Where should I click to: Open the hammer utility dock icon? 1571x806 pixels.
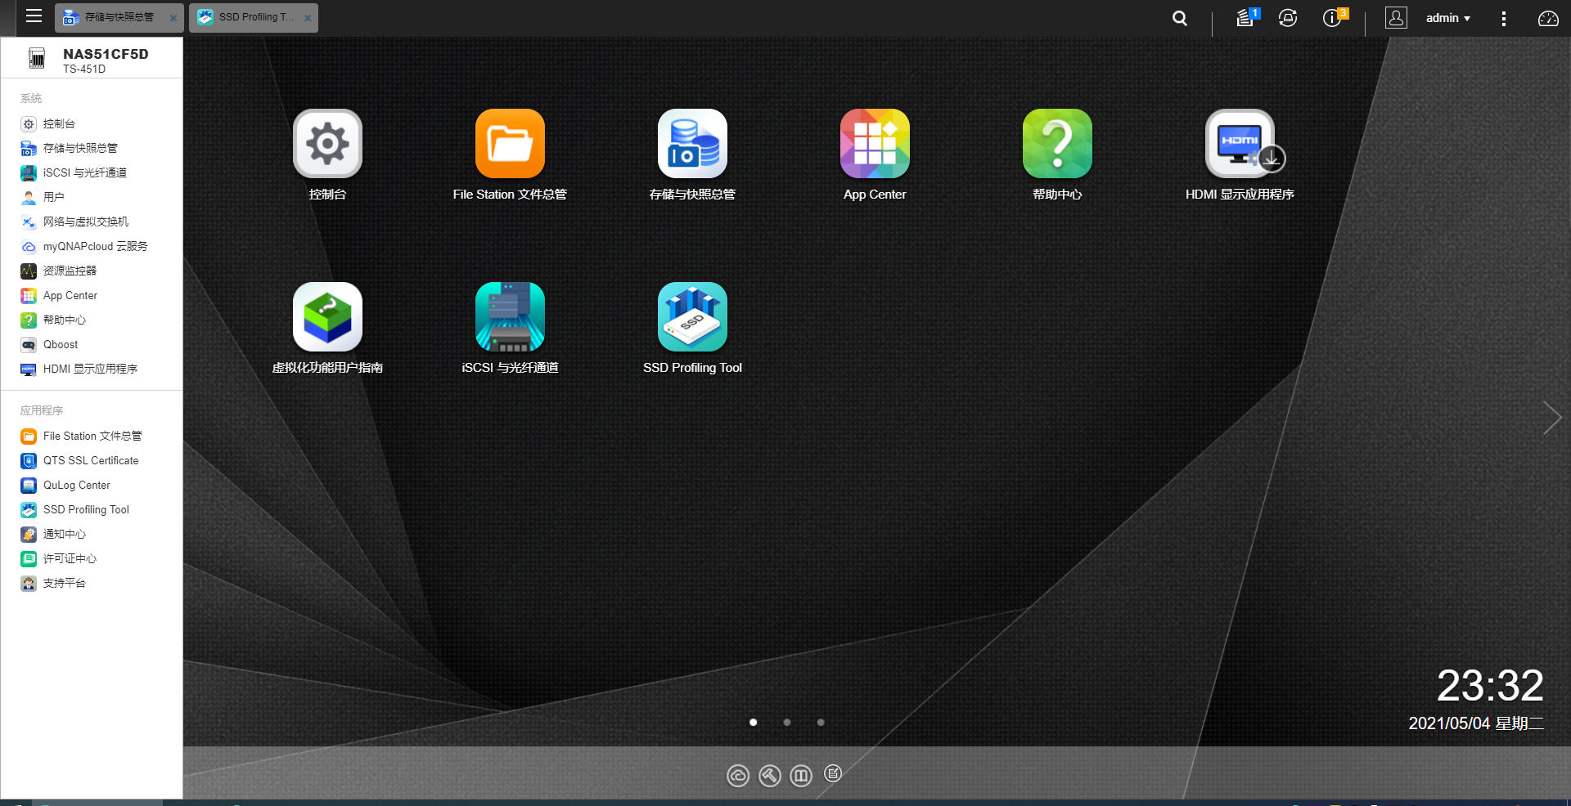coord(769,775)
